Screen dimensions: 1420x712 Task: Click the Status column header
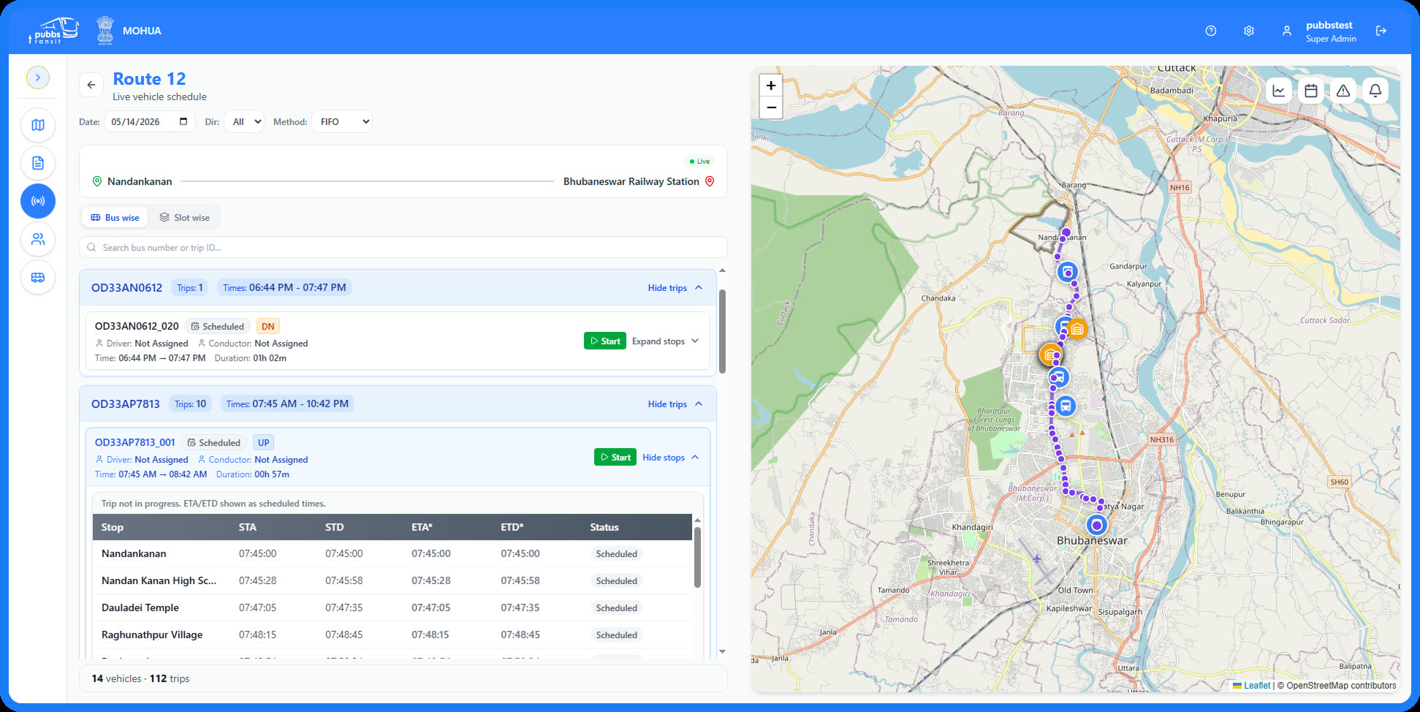pyautogui.click(x=604, y=527)
